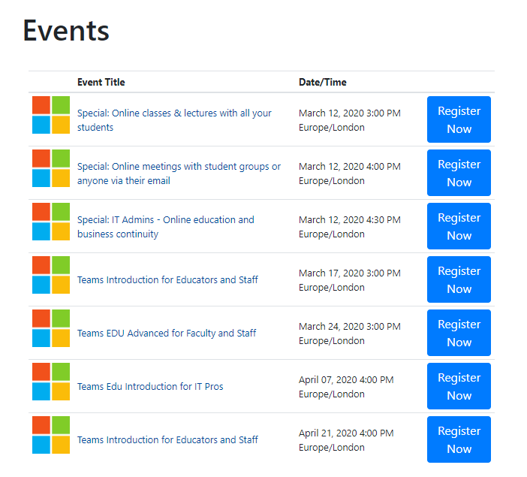Viewport: 527px width, 477px height.
Task: Click 'March 17, 2020 3:00 PM Europe/London' date cell
Action: (x=350, y=280)
